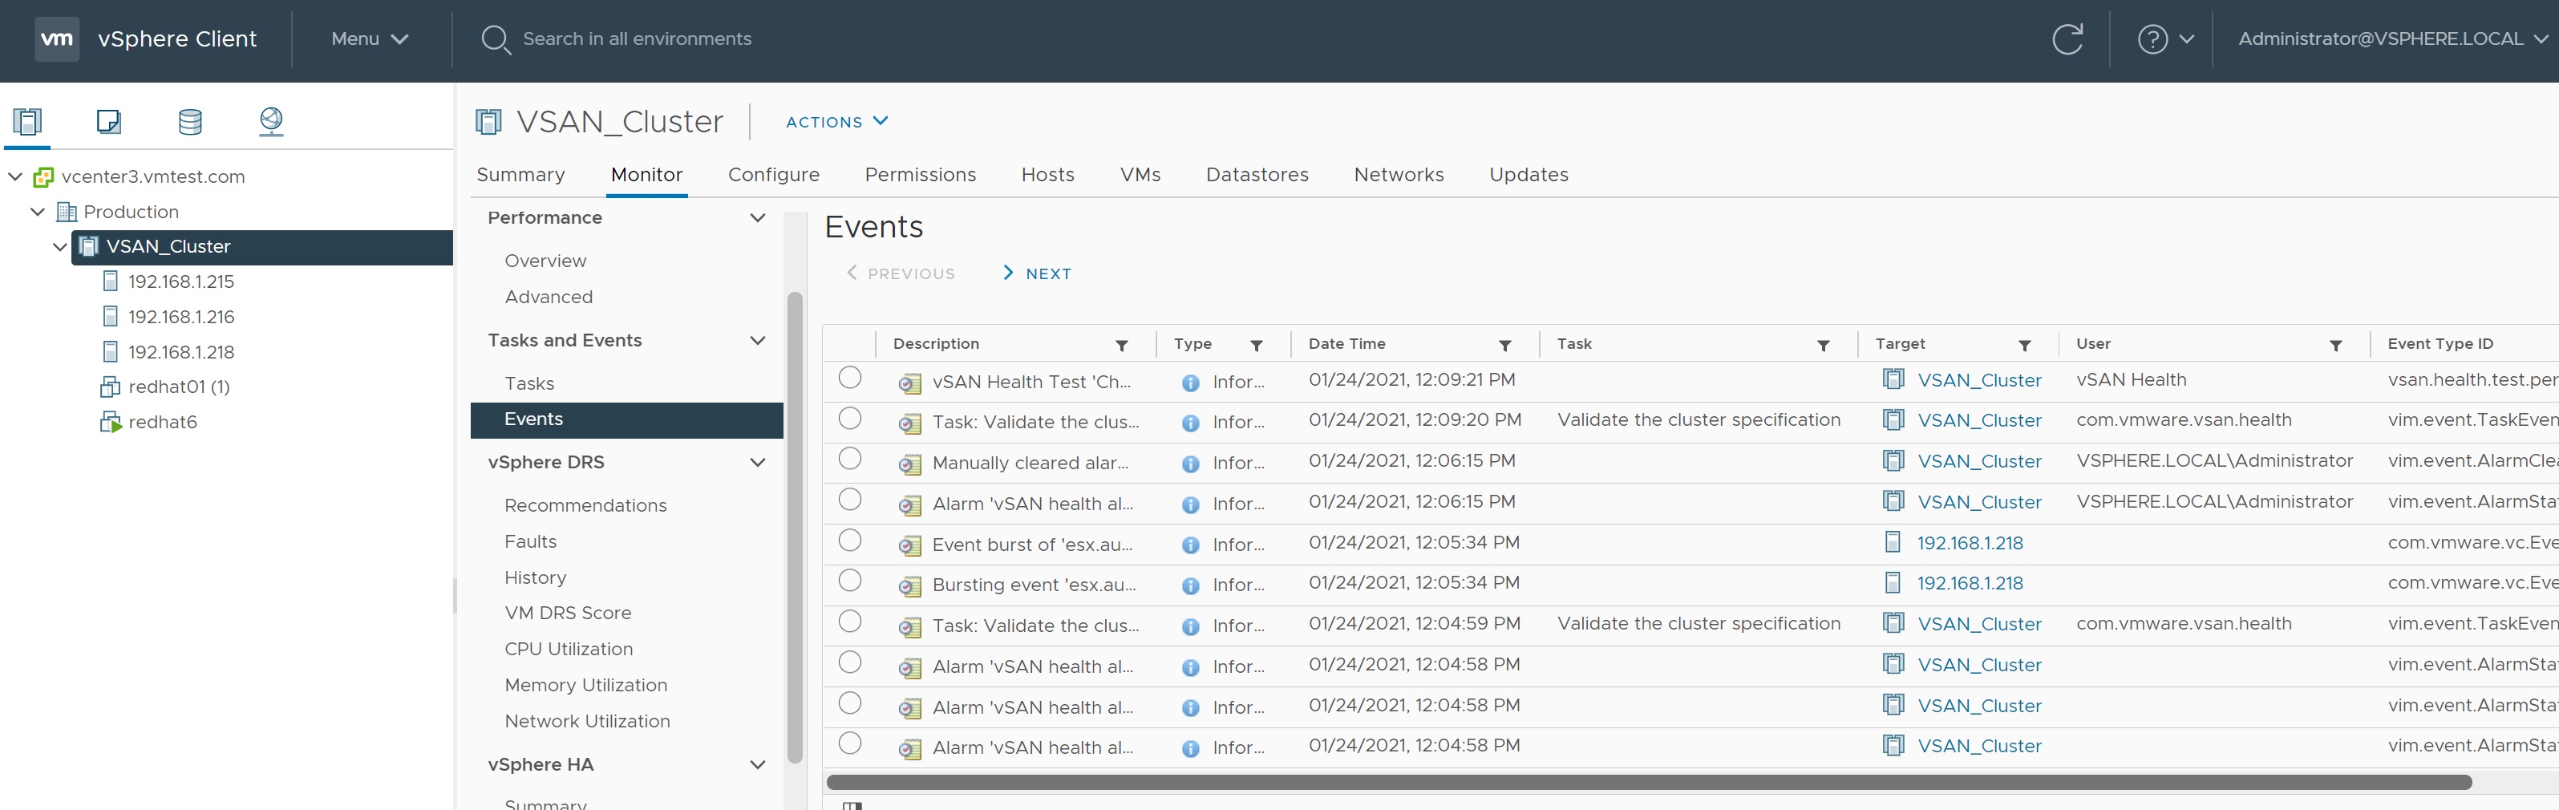Image resolution: width=2559 pixels, height=810 pixels.
Task: Select the Manually cleared alarm event radio button
Action: [849, 460]
